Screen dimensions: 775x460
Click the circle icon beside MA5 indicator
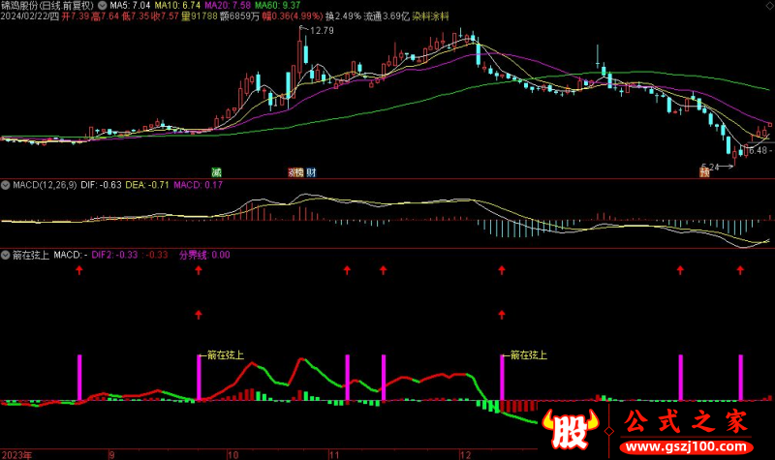(102, 6)
